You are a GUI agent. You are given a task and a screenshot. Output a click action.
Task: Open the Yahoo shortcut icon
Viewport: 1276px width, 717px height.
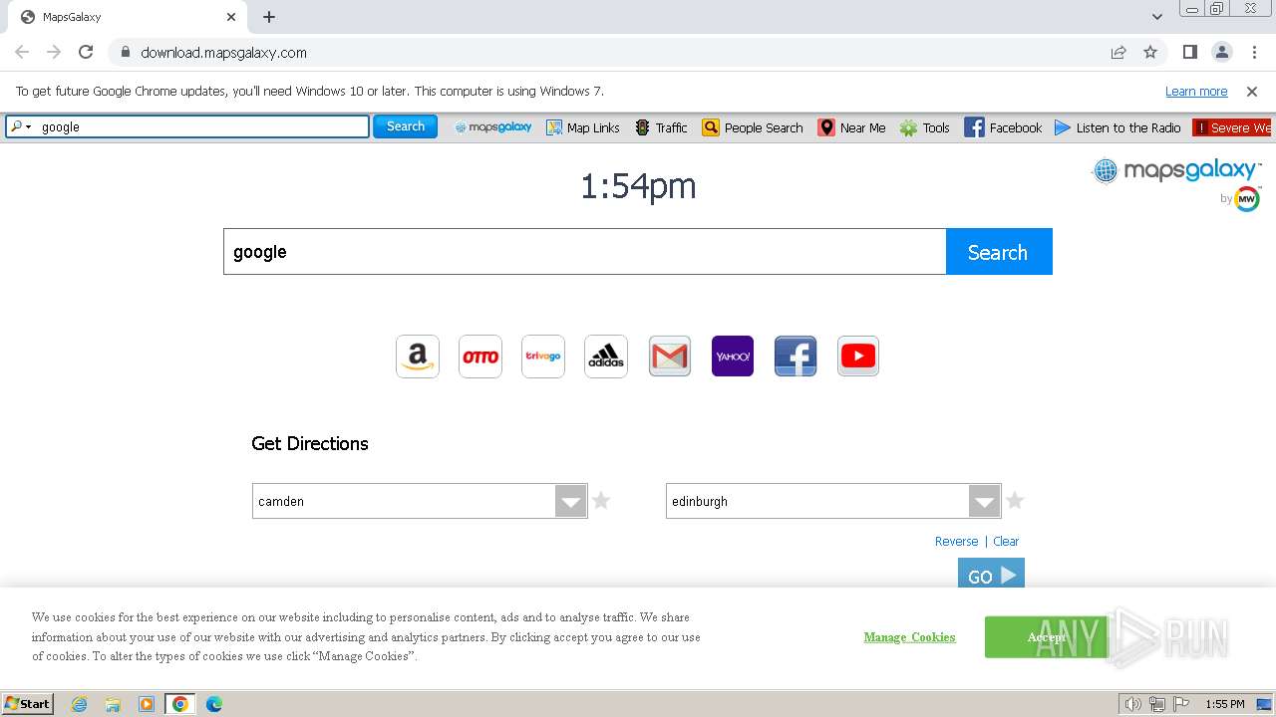tap(733, 357)
